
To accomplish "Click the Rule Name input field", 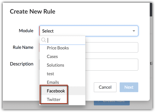I will coord(112,47).
